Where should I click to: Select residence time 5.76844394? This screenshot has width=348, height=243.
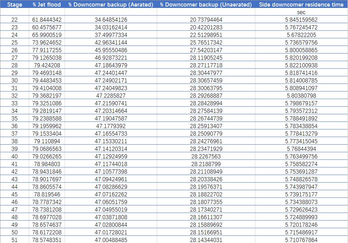pos(301,149)
